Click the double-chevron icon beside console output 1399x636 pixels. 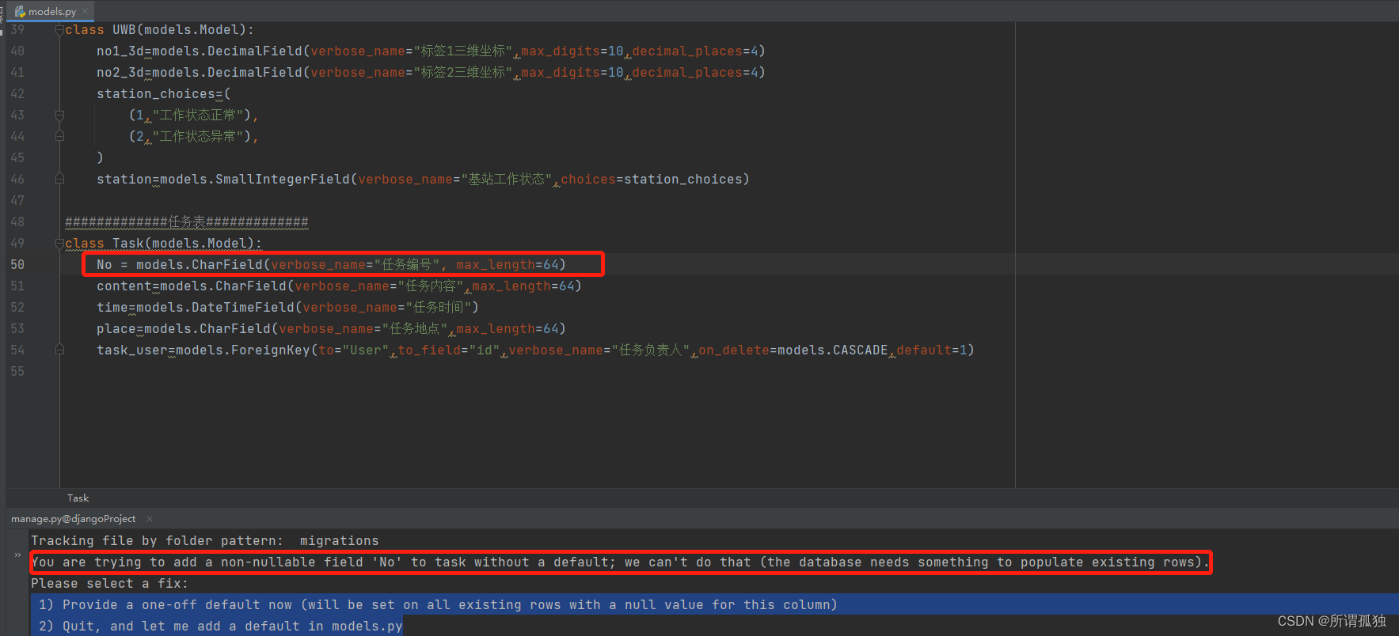(x=17, y=555)
